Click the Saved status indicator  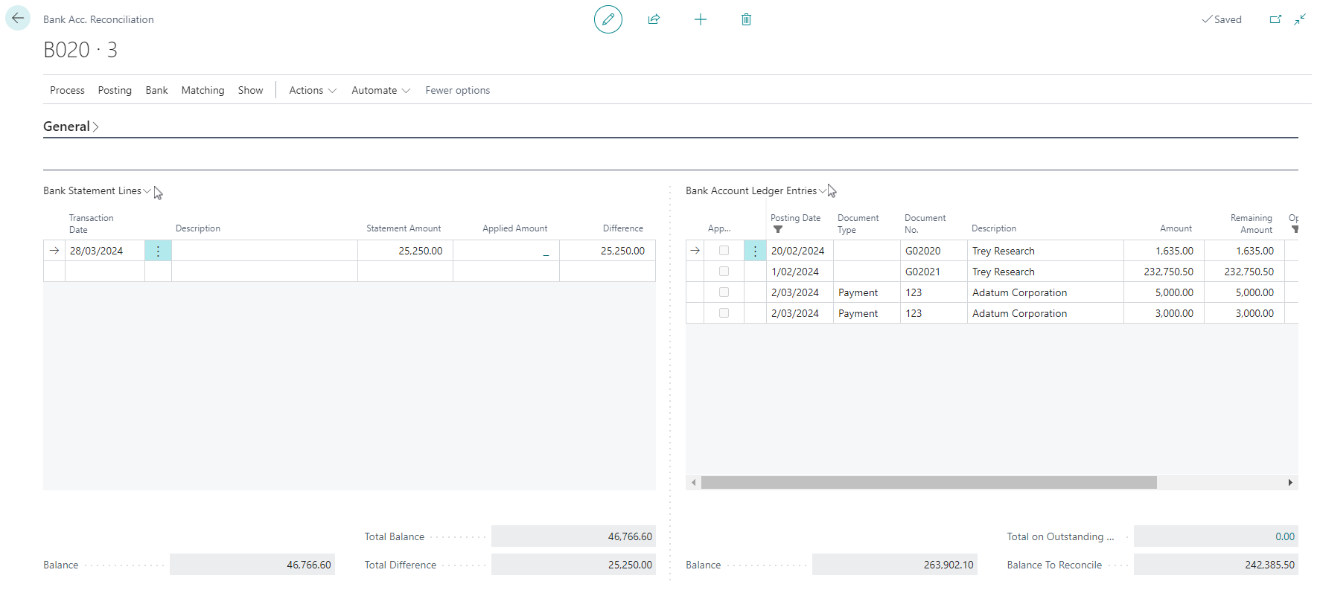pyautogui.click(x=1222, y=19)
